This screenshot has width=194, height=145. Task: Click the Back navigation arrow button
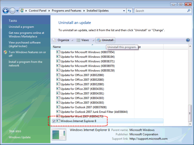(5, 11)
